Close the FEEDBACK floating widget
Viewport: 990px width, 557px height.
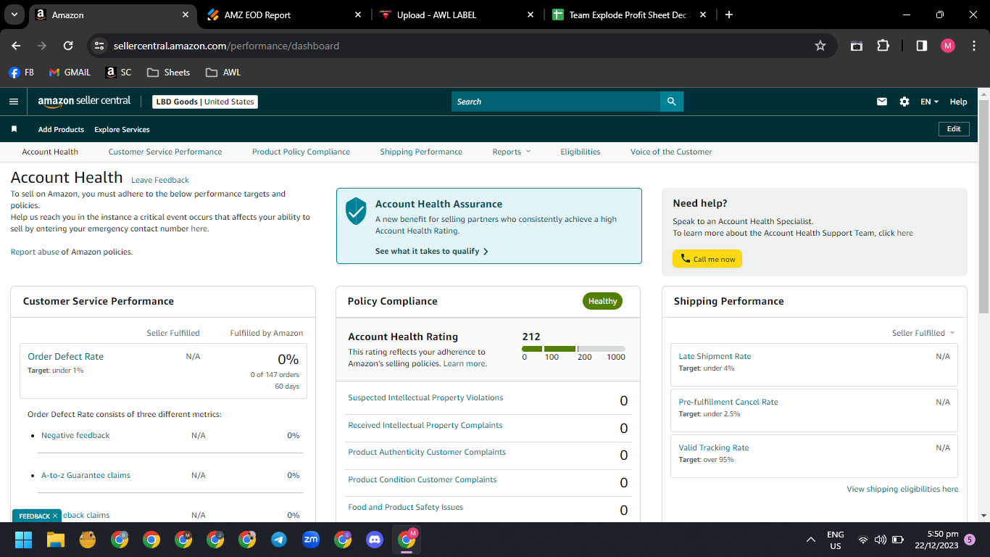pyautogui.click(x=55, y=516)
